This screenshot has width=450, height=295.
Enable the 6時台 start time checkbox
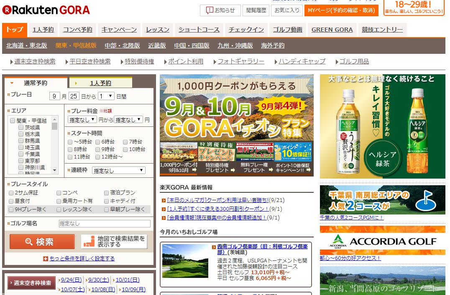97,142
